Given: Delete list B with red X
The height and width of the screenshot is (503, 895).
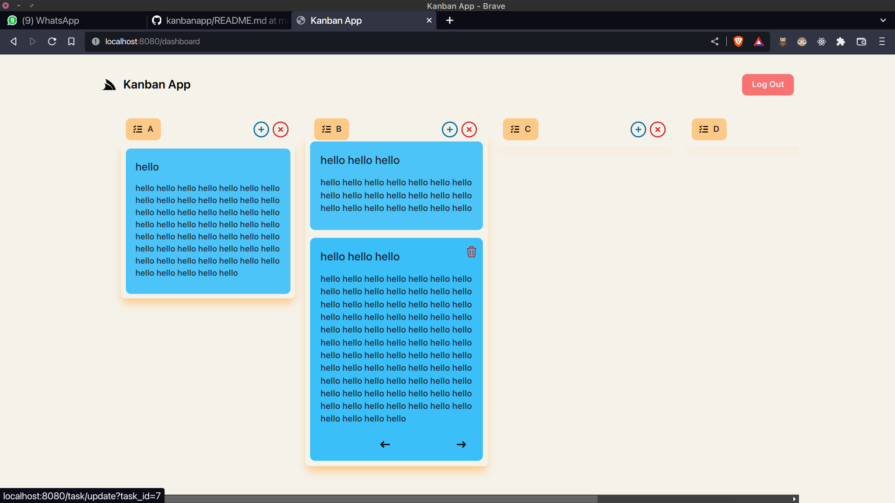Looking at the screenshot, I should (469, 129).
